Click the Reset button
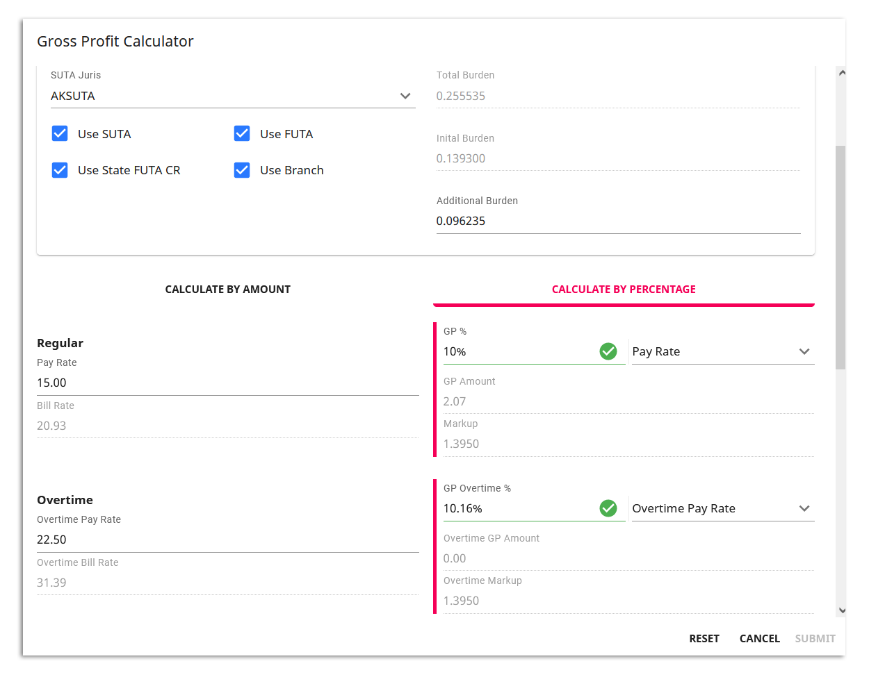 click(704, 638)
